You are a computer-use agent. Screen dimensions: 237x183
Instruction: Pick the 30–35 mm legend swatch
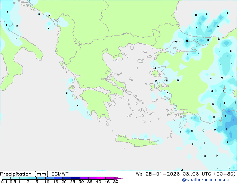click(84, 178)
